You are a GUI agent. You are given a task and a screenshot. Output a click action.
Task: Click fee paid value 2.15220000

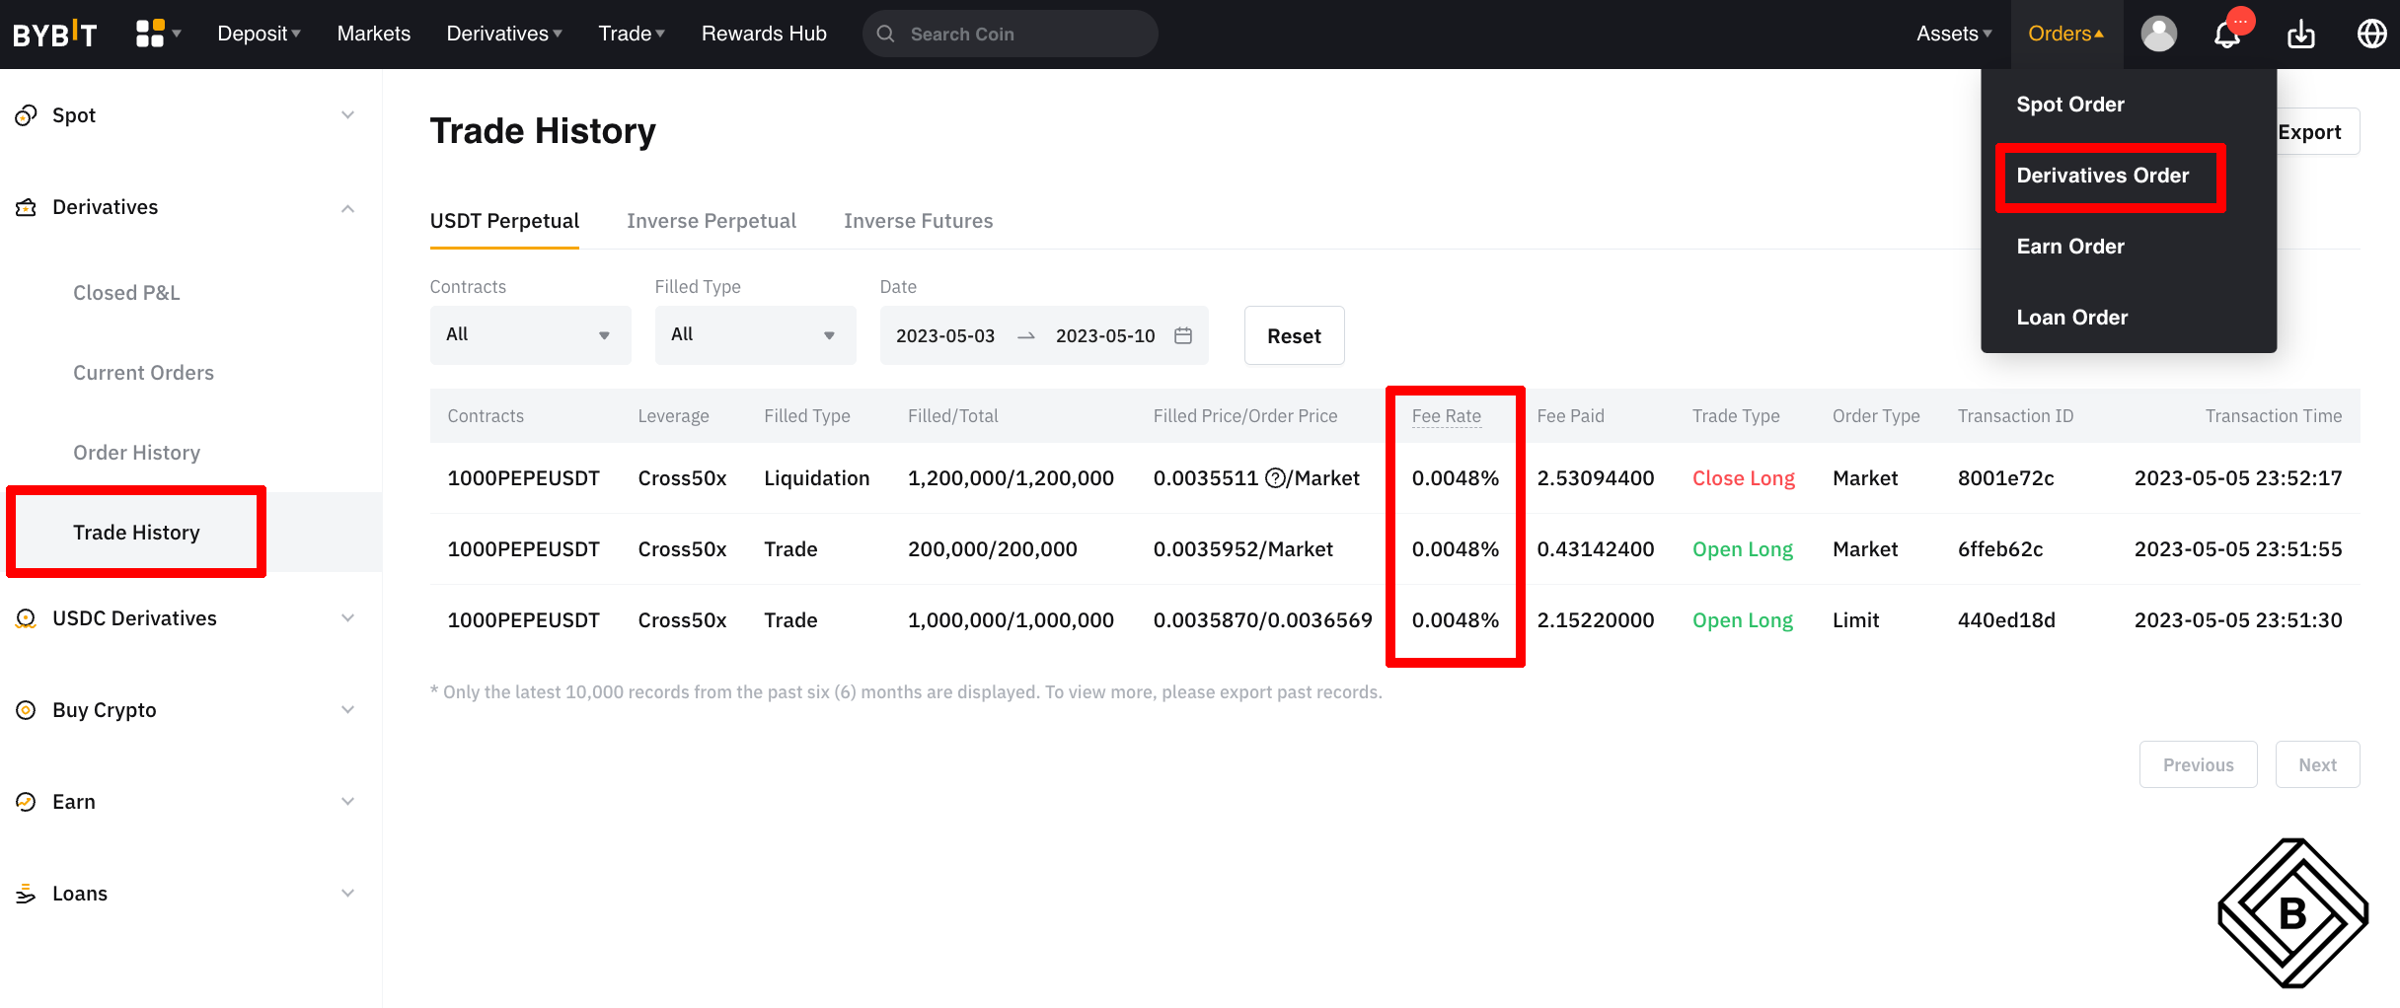tap(1595, 620)
